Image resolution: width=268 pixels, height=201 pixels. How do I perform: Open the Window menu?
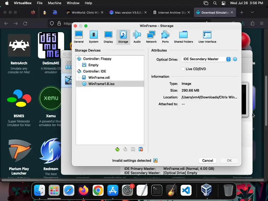click(73, 3)
